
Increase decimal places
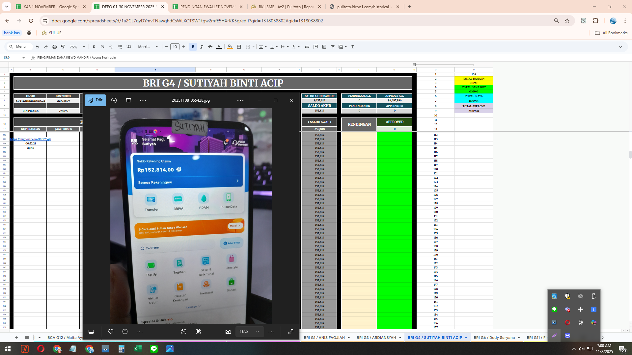[x=120, y=47]
